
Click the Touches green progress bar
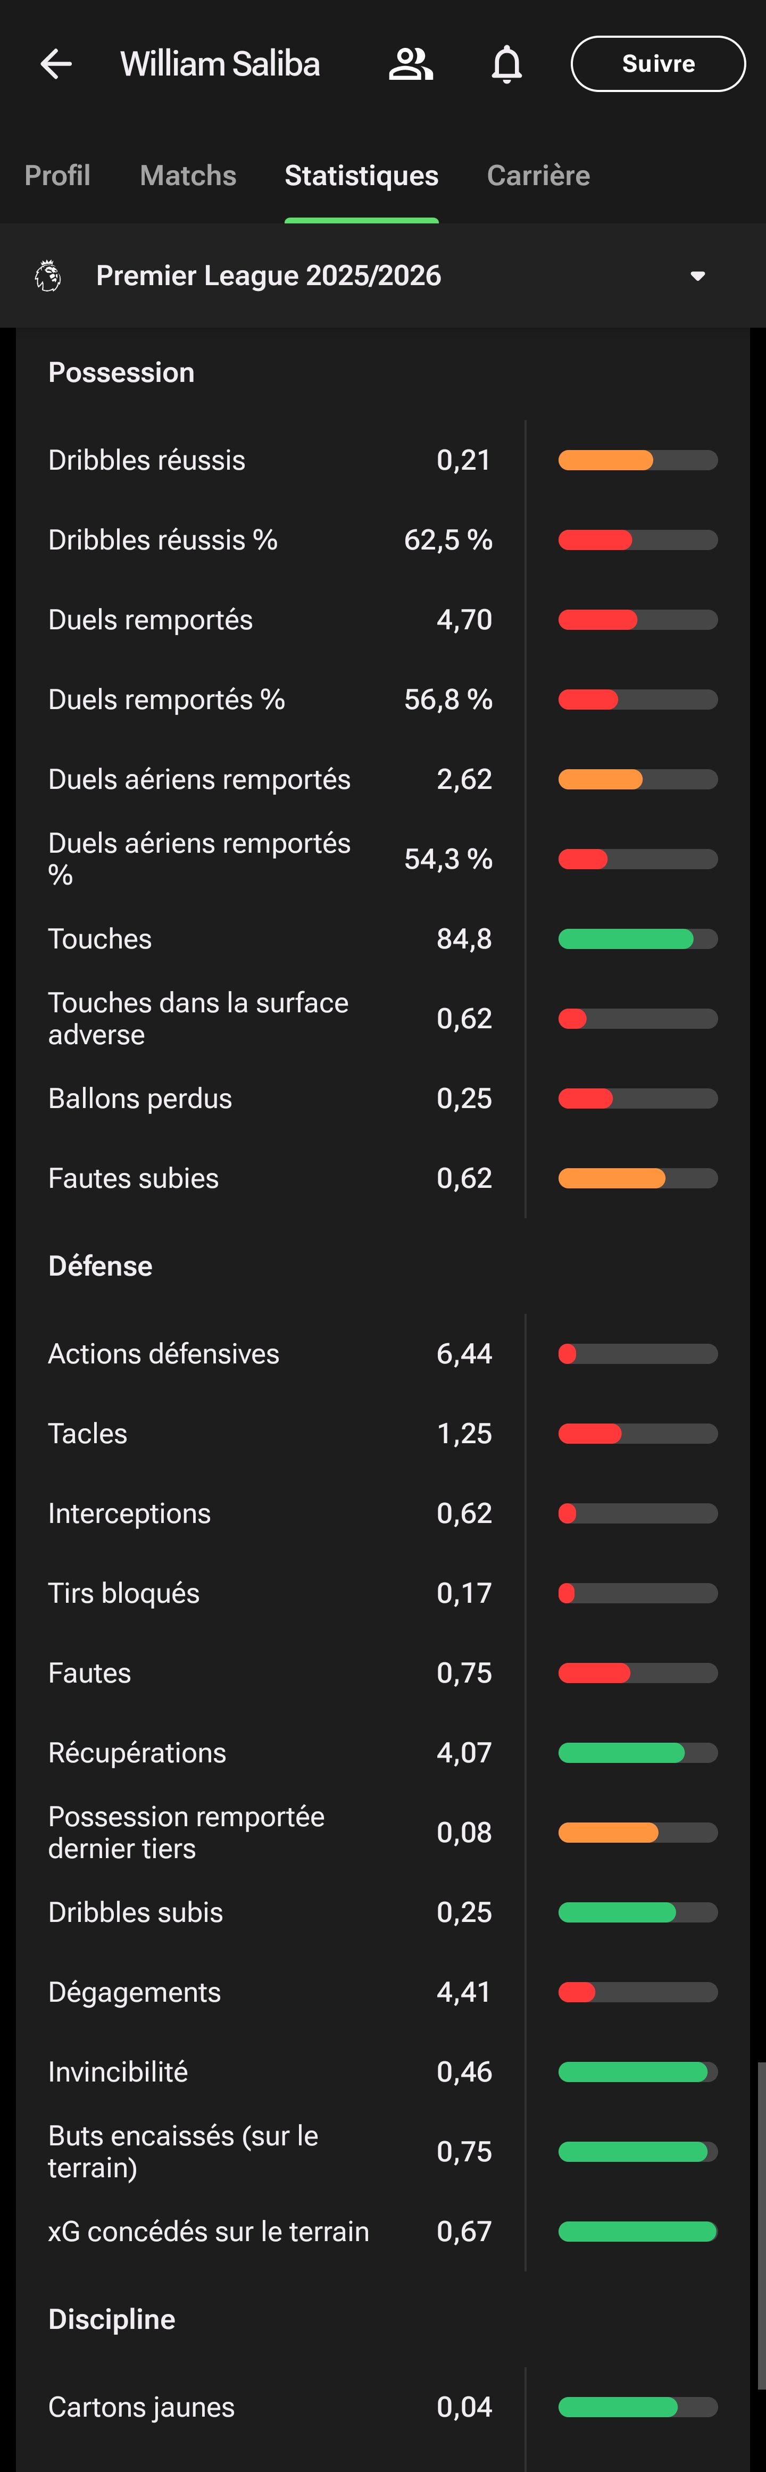tap(637, 938)
